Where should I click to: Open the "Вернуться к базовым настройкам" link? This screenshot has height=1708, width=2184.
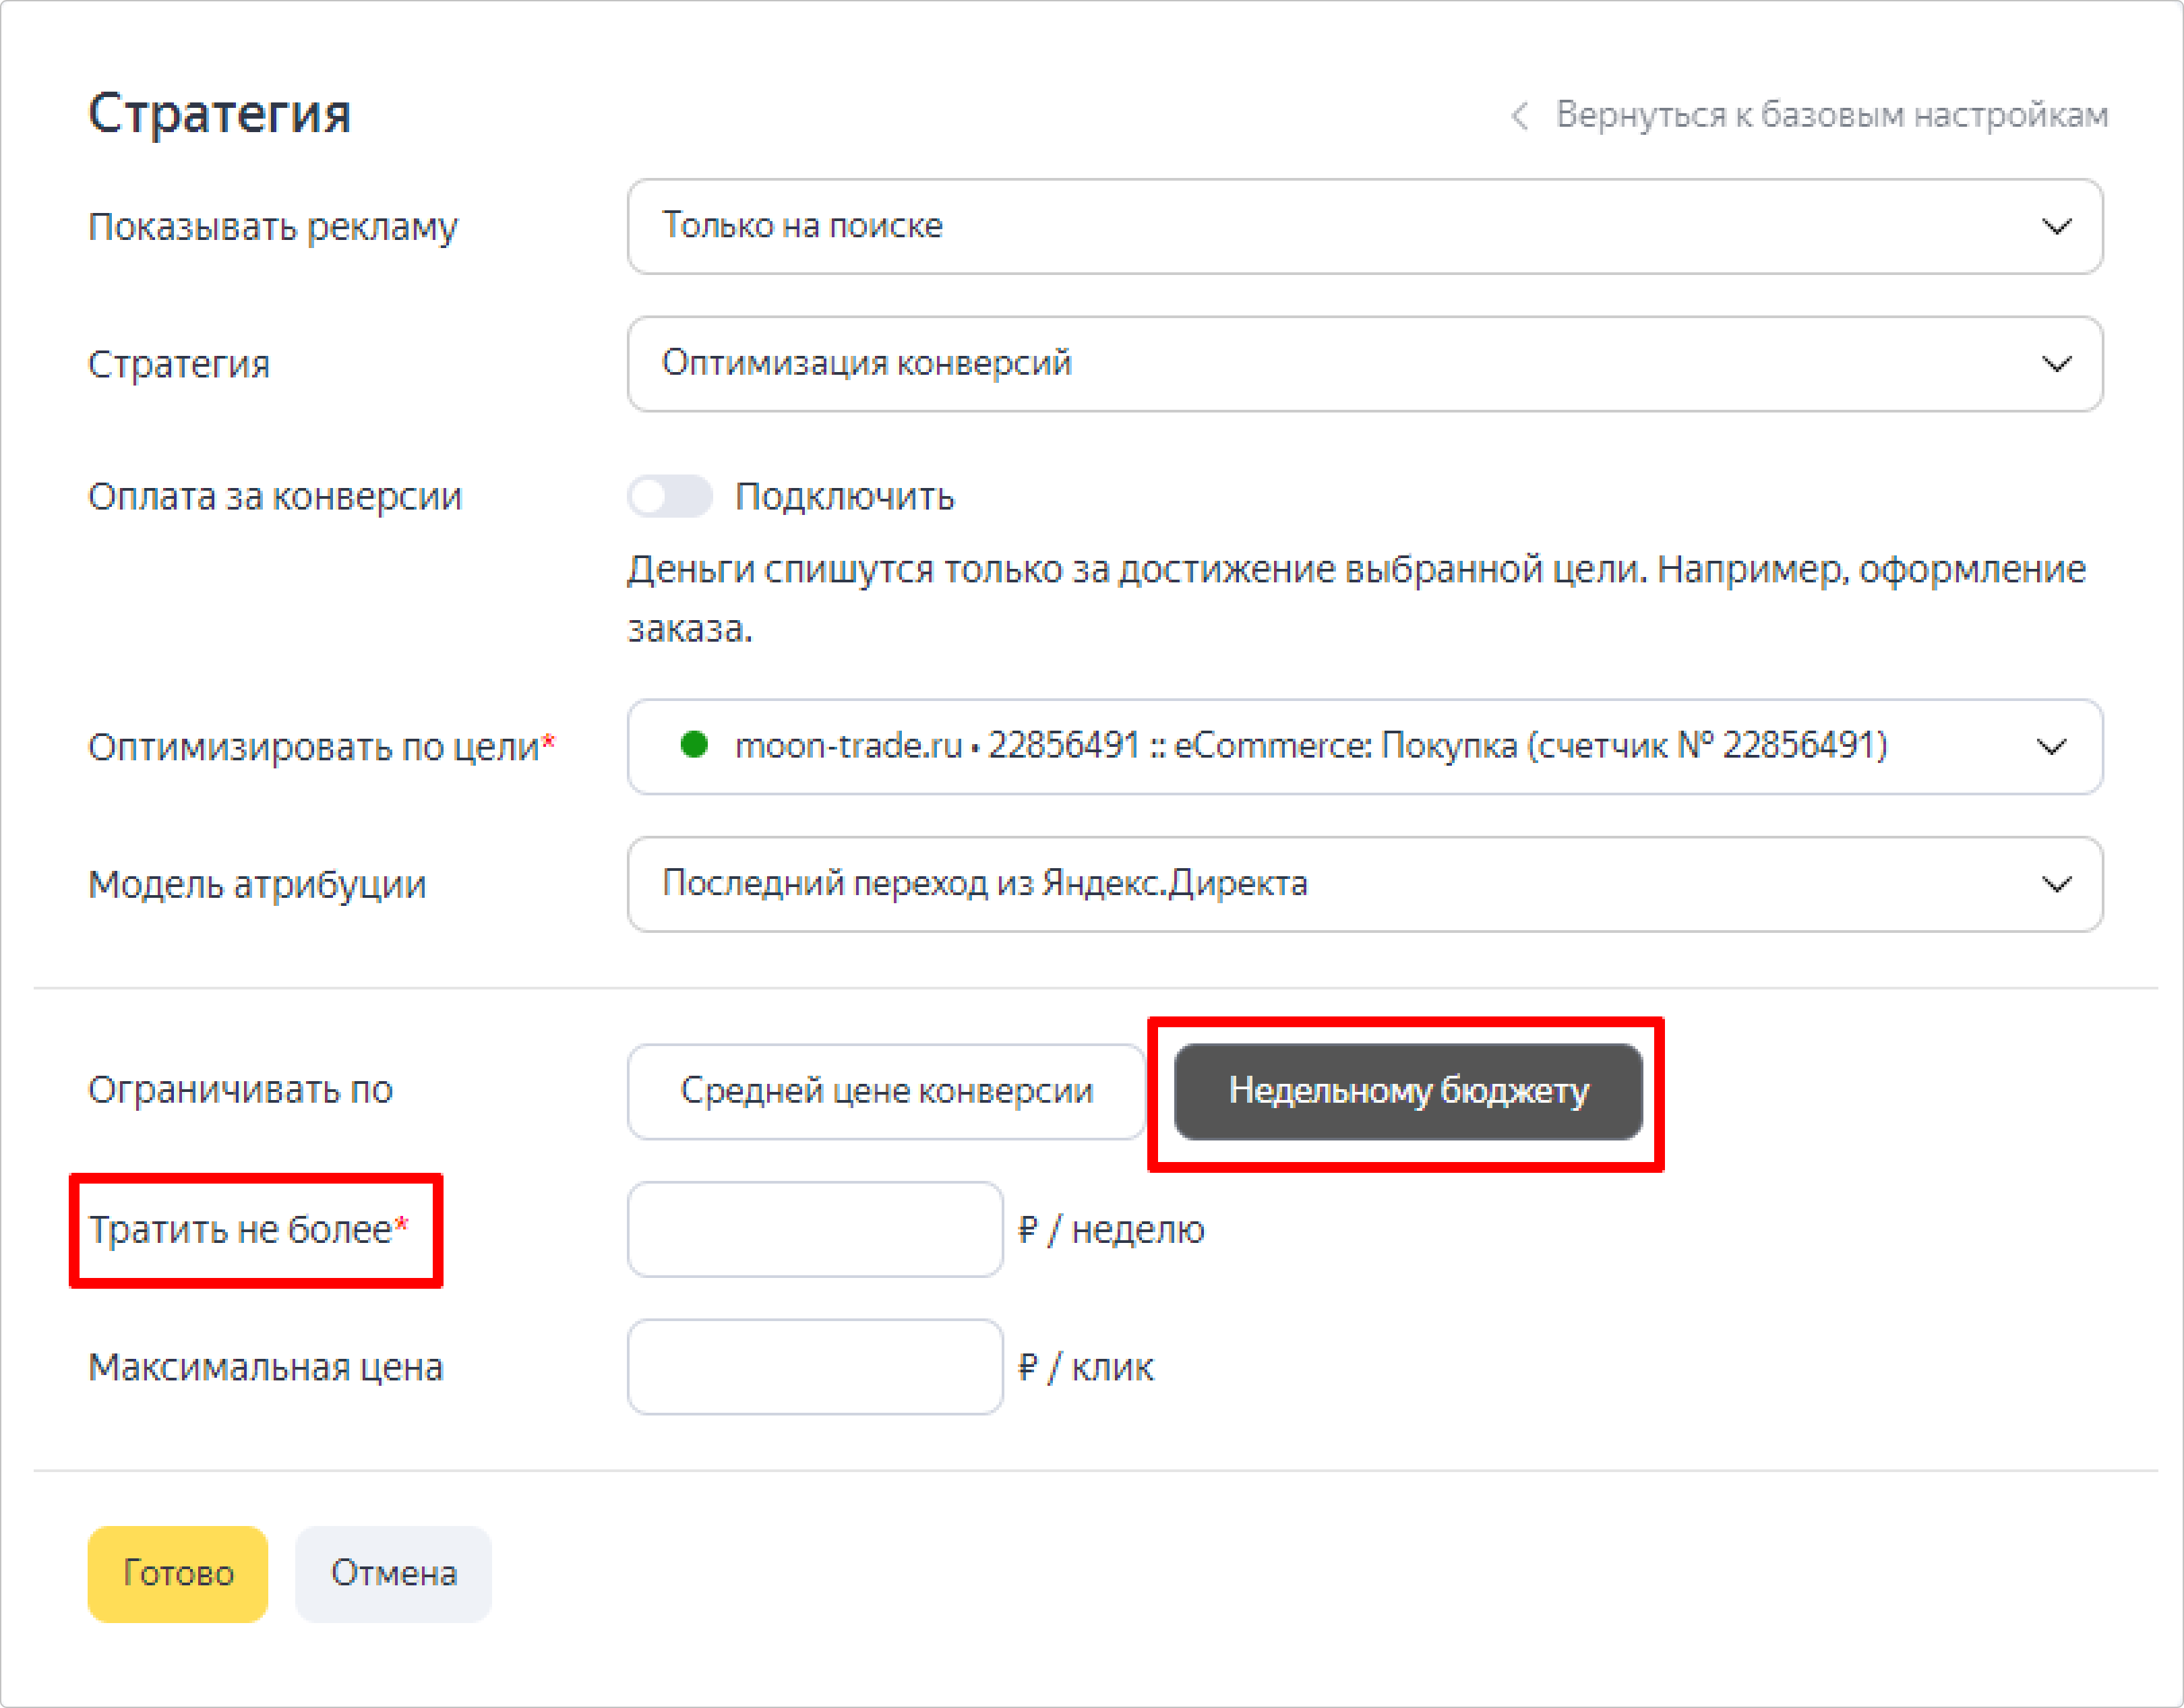[1831, 115]
